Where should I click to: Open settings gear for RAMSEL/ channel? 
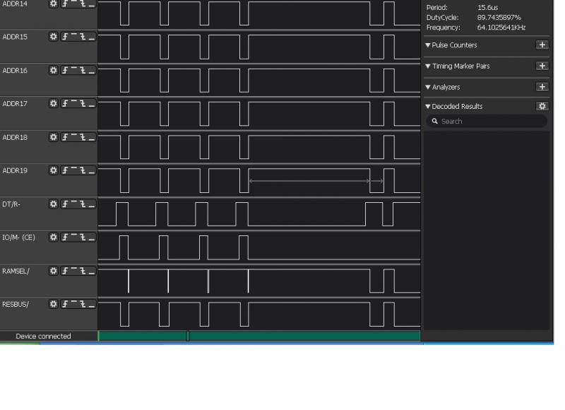[x=53, y=271]
